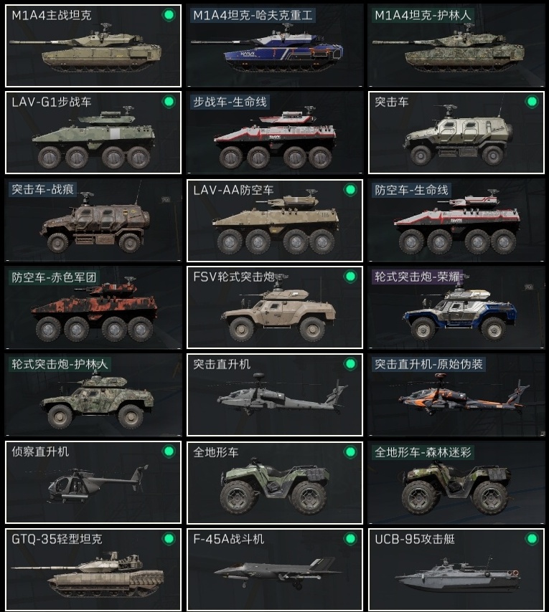The image size is (549, 612).
Task: Pick the 轮式突击炮-荣耀 blue skin
Action: pos(456,307)
